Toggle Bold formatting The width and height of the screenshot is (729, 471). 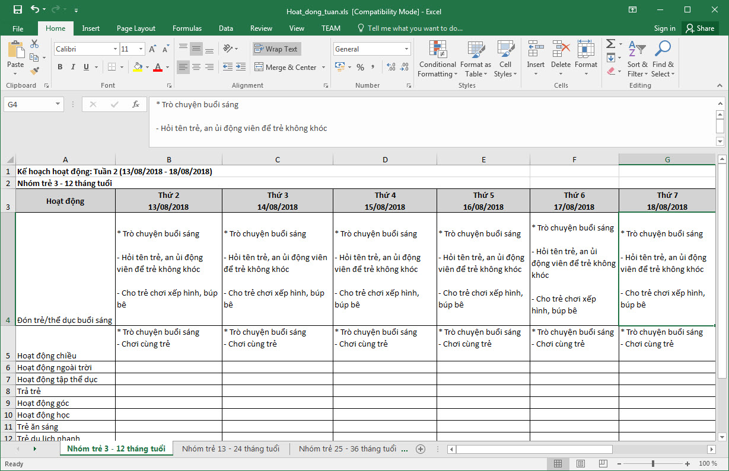(60, 68)
